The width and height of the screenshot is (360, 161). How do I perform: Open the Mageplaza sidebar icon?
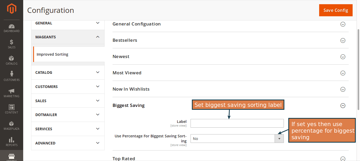tap(11, 125)
